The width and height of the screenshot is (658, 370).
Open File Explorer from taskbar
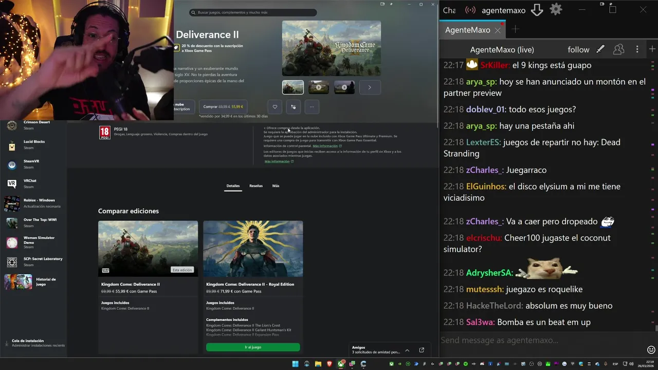click(318, 364)
